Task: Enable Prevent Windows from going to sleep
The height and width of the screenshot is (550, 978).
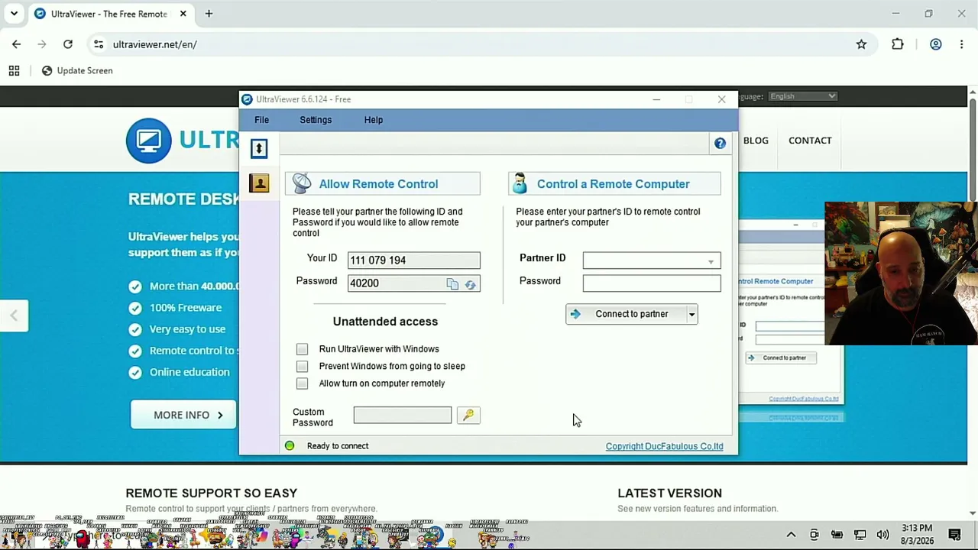Action: point(302,366)
